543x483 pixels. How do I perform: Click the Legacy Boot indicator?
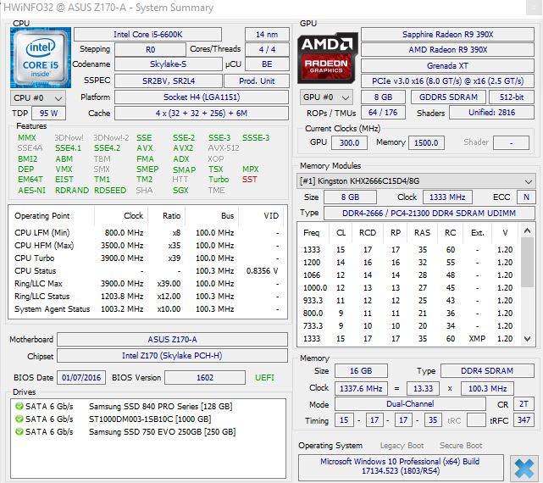click(402, 446)
